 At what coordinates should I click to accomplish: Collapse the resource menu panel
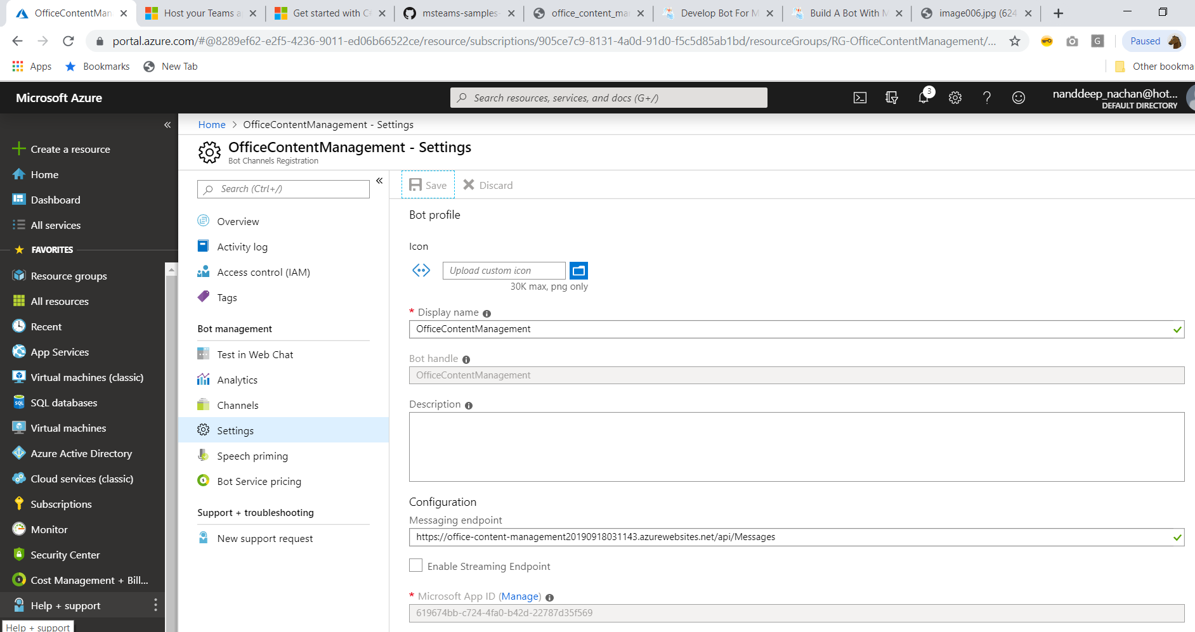(379, 181)
